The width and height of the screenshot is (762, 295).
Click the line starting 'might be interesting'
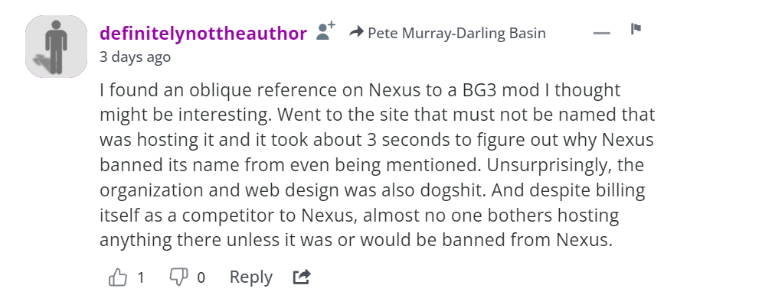click(377, 115)
